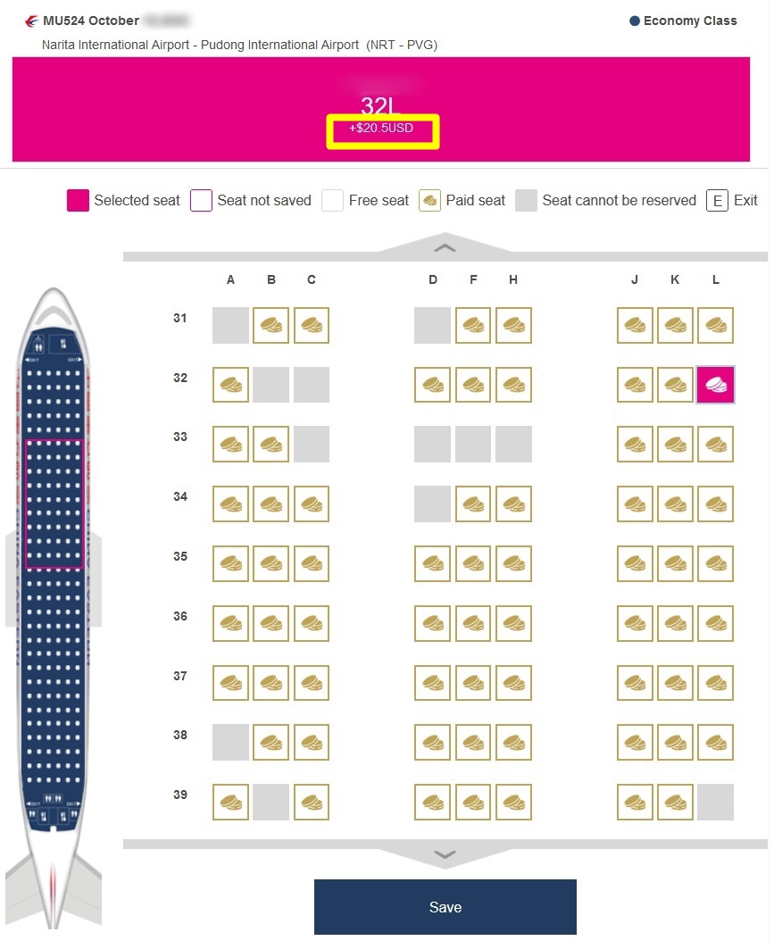The width and height of the screenshot is (774, 949).
Task: Deselect the selected seat 32L
Action: (x=716, y=385)
